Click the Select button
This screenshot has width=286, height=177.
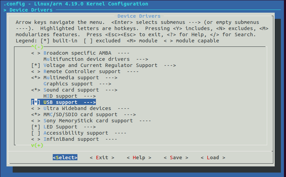point(65,158)
